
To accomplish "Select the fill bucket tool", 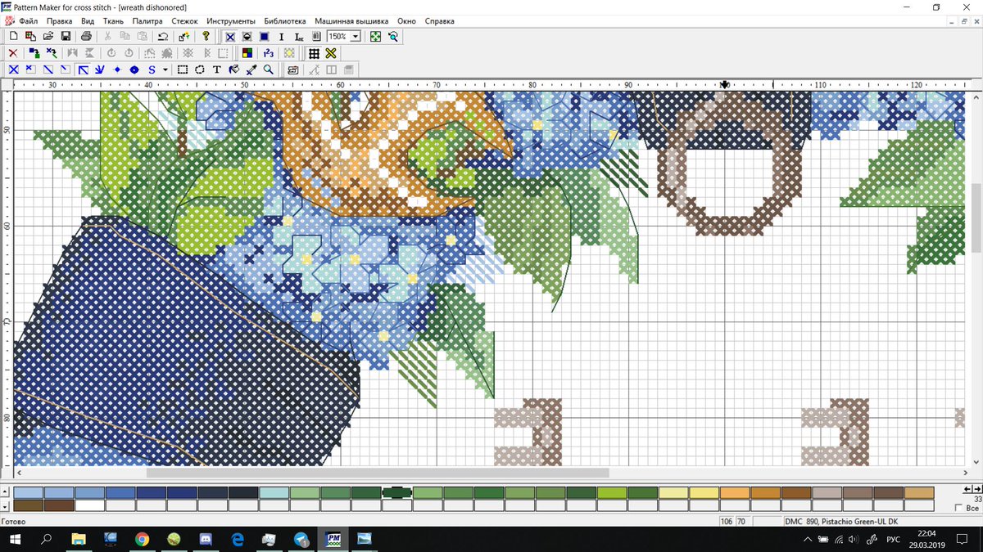I will [234, 70].
